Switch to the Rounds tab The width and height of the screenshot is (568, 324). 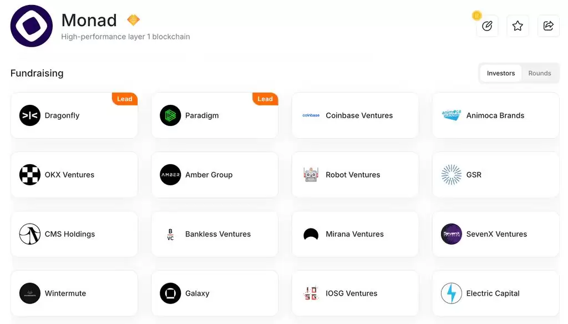tap(539, 73)
